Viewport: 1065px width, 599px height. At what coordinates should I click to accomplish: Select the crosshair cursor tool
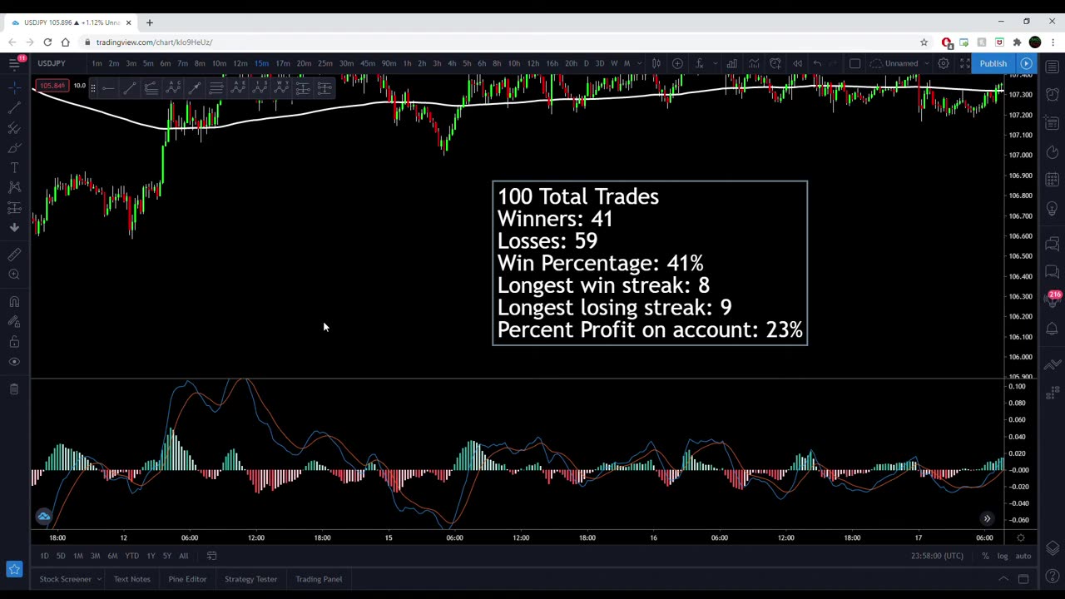point(14,87)
